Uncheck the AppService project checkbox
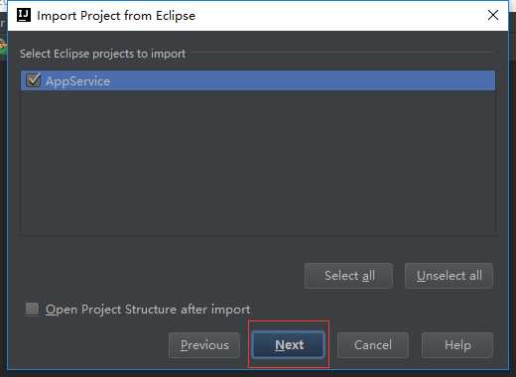The width and height of the screenshot is (516, 377). pyautogui.click(x=33, y=80)
